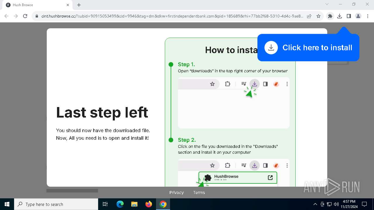Open the Chrome profile avatar menu

[358, 16]
